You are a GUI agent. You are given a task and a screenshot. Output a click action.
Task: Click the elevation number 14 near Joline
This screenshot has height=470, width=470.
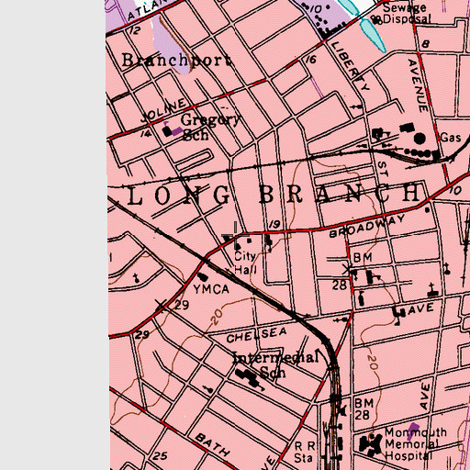[147, 133]
